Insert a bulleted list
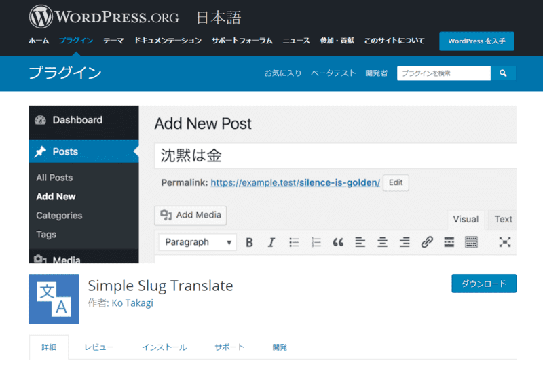The image size is (543, 369). pyautogui.click(x=294, y=242)
